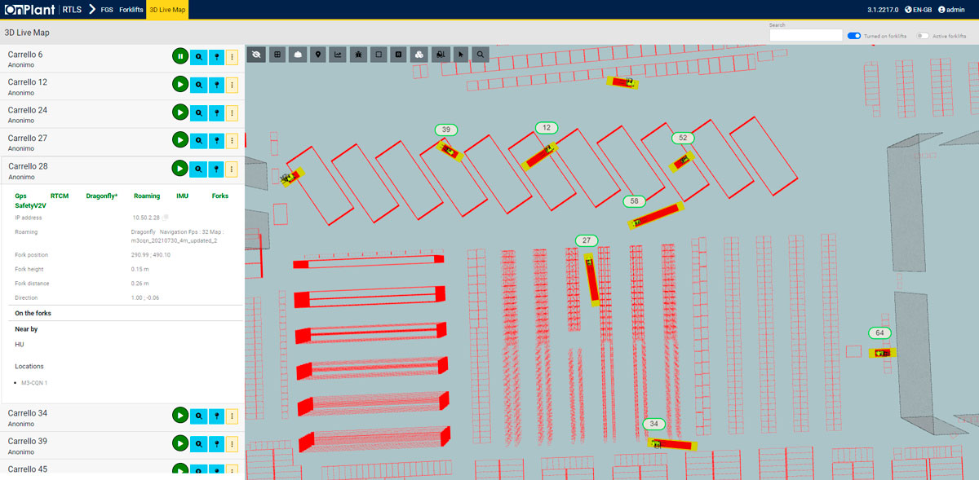Collapse the Carrello 28 details row
This screenshot has height=480, width=979.
tap(82, 170)
